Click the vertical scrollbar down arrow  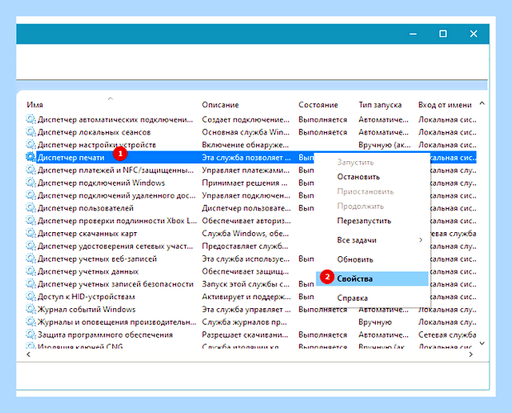pos(482,343)
